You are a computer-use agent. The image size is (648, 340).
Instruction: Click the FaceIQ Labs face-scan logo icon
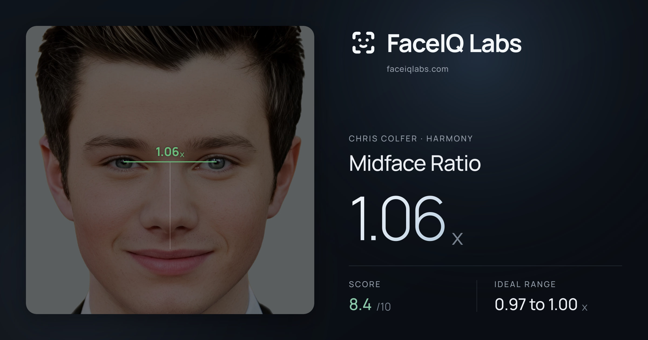tap(363, 43)
